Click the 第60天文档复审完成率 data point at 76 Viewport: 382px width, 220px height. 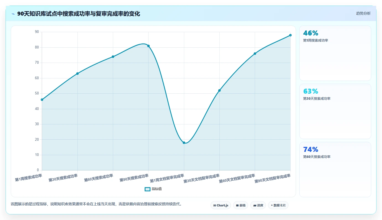click(x=255, y=53)
